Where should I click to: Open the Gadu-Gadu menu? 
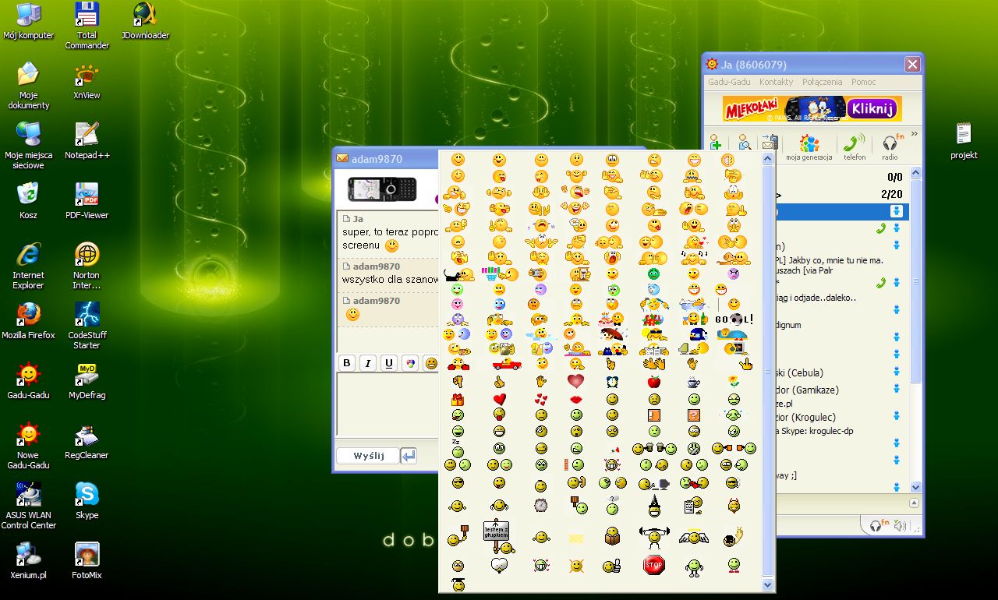point(729,82)
